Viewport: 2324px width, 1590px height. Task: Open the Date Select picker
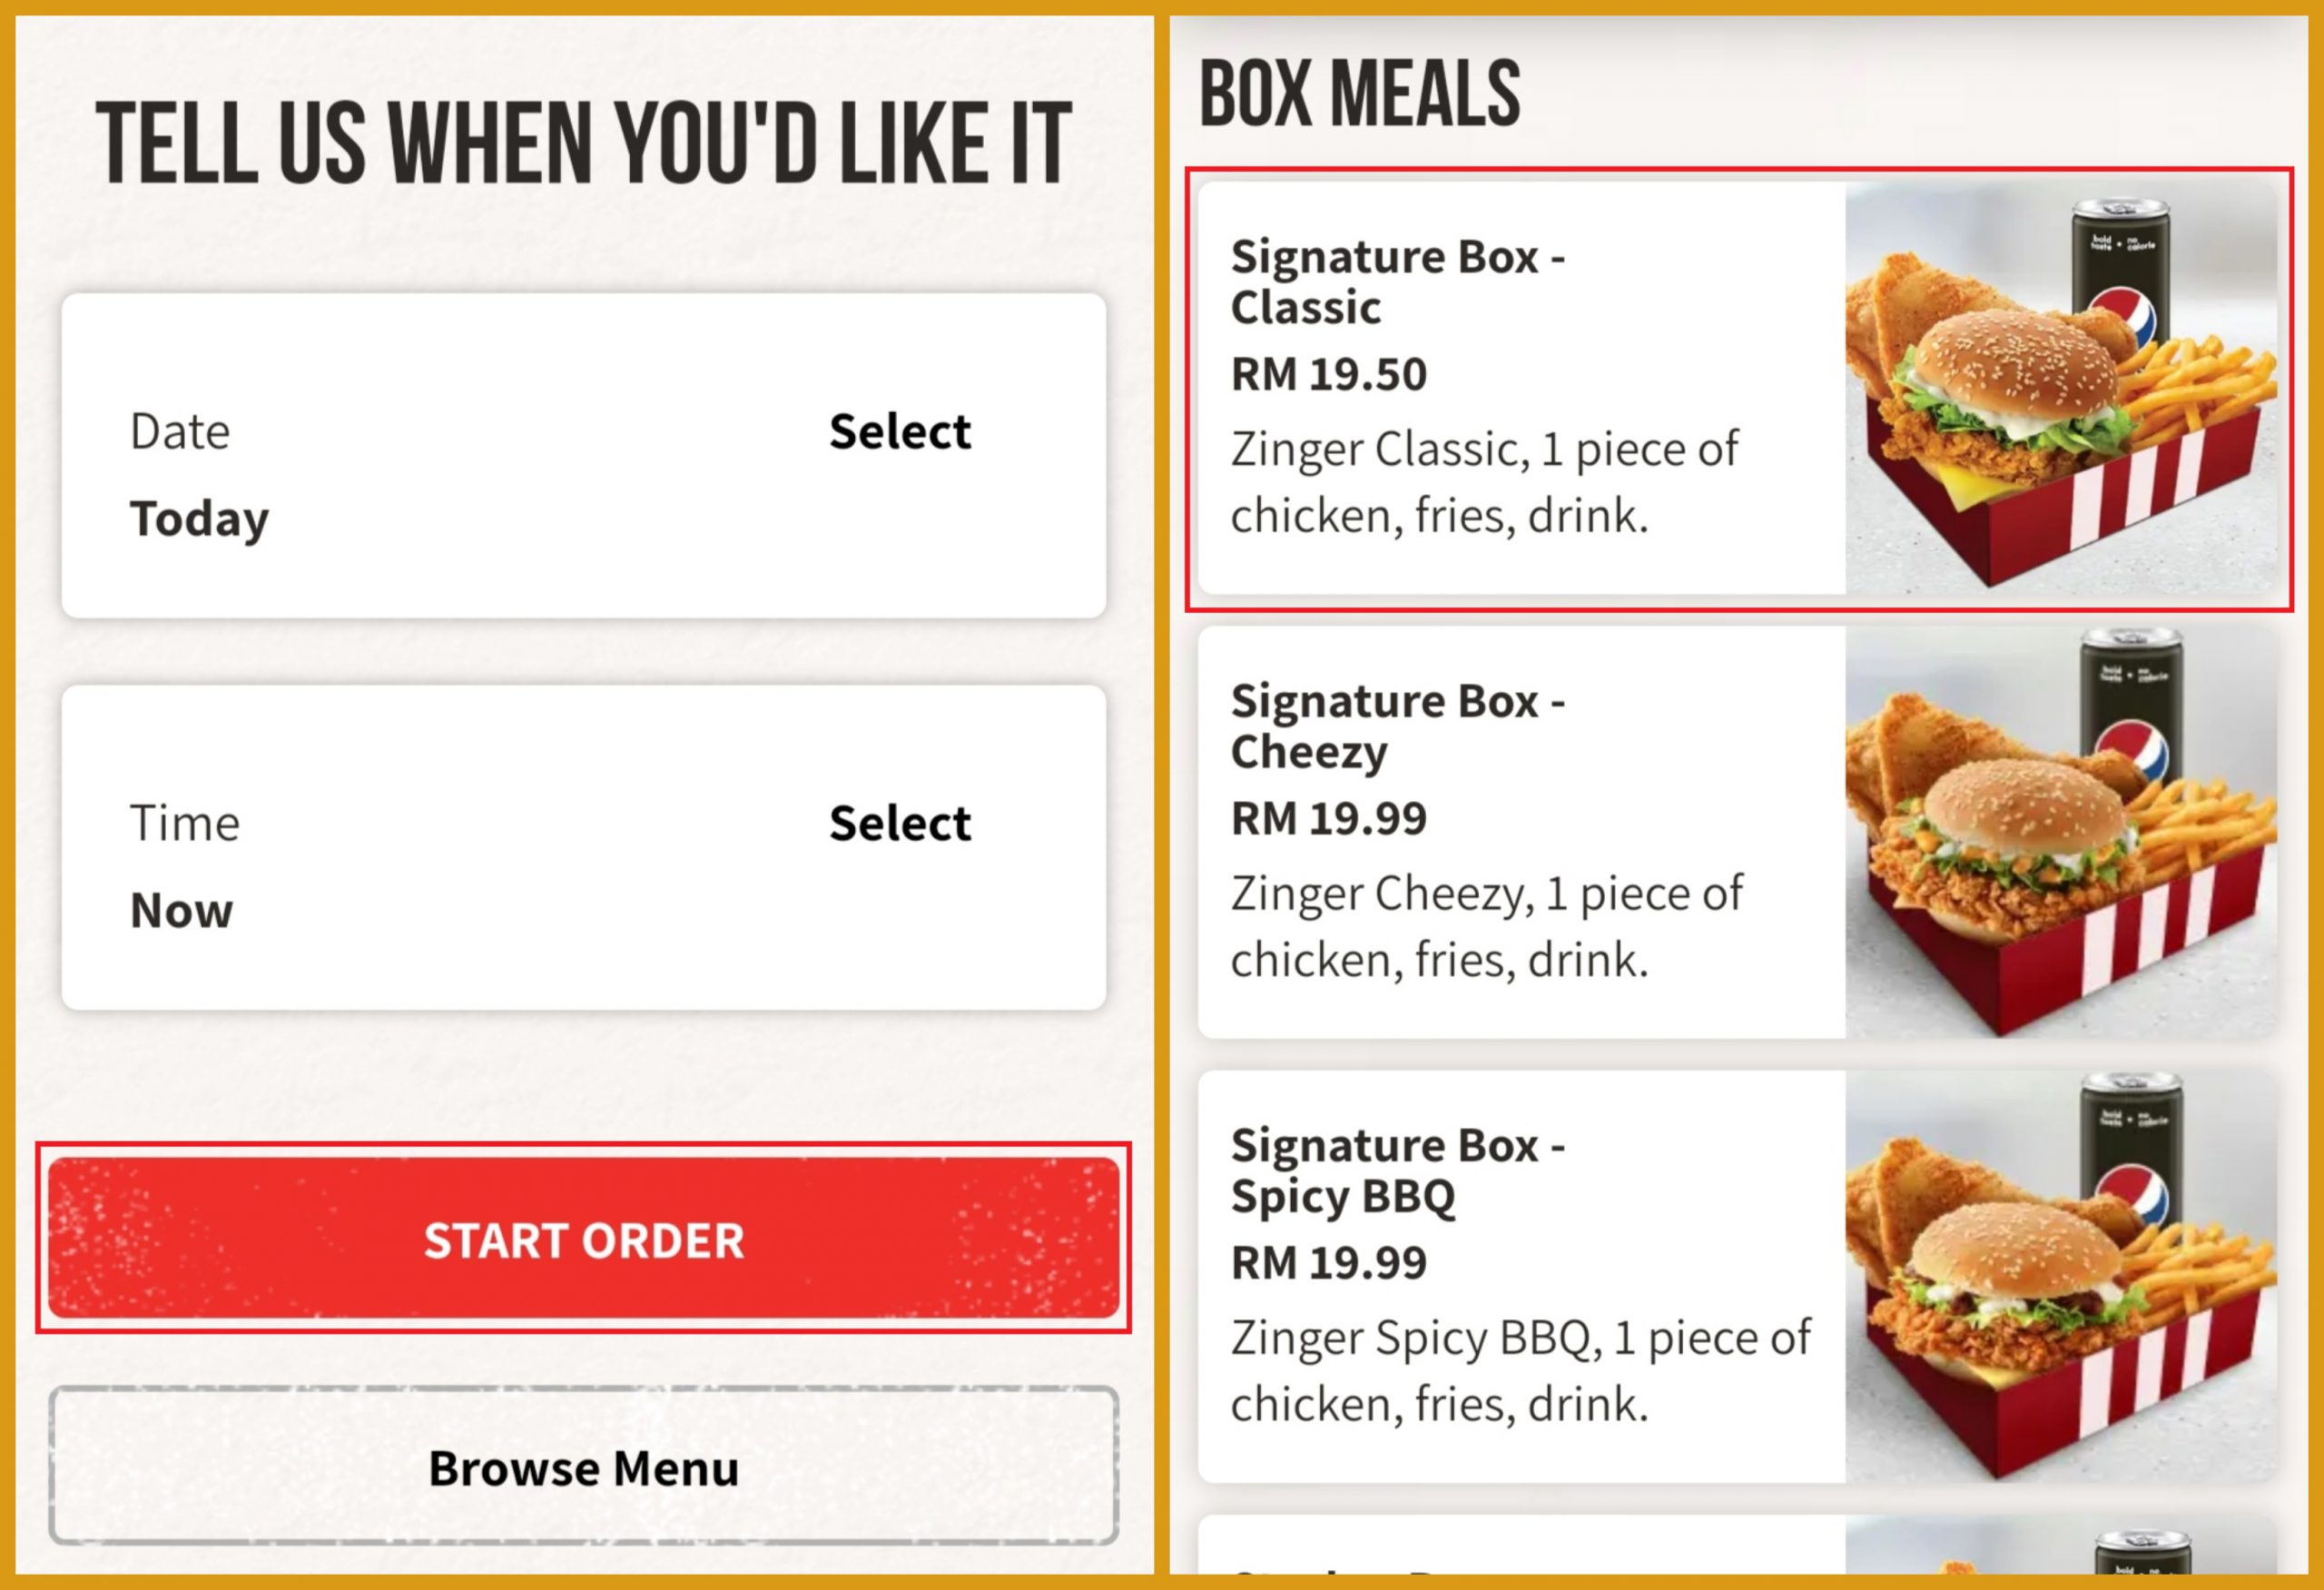pyautogui.click(x=899, y=432)
